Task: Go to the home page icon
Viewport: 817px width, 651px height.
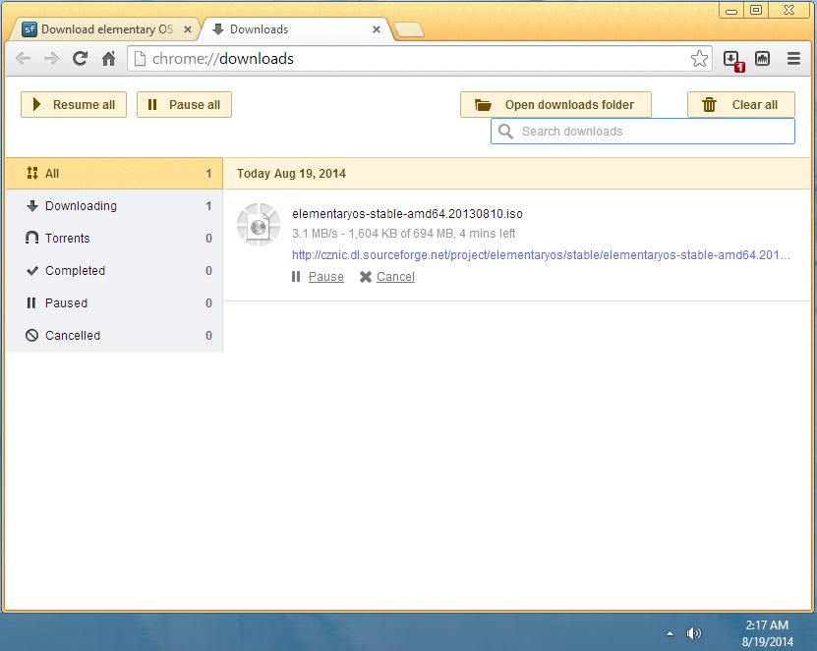Action: (x=108, y=58)
